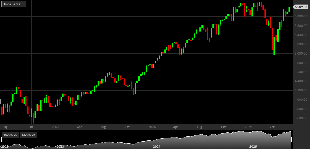Screen dimensions: 310x149
Task: Click the end date field 13/06/25
Action: [x=28, y=135]
